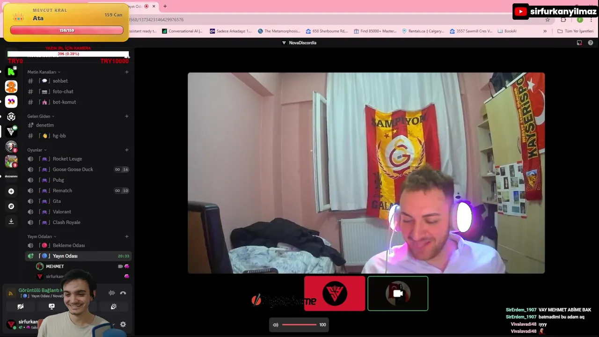The image size is (599, 337).
Task: Toggle screen share in voice panel
Action: (51, 307)
